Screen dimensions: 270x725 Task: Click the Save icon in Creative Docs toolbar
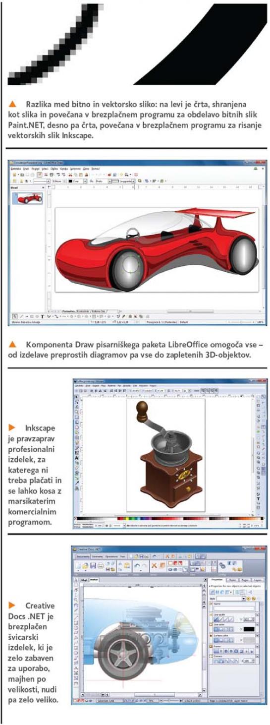[x=93, y=565]
